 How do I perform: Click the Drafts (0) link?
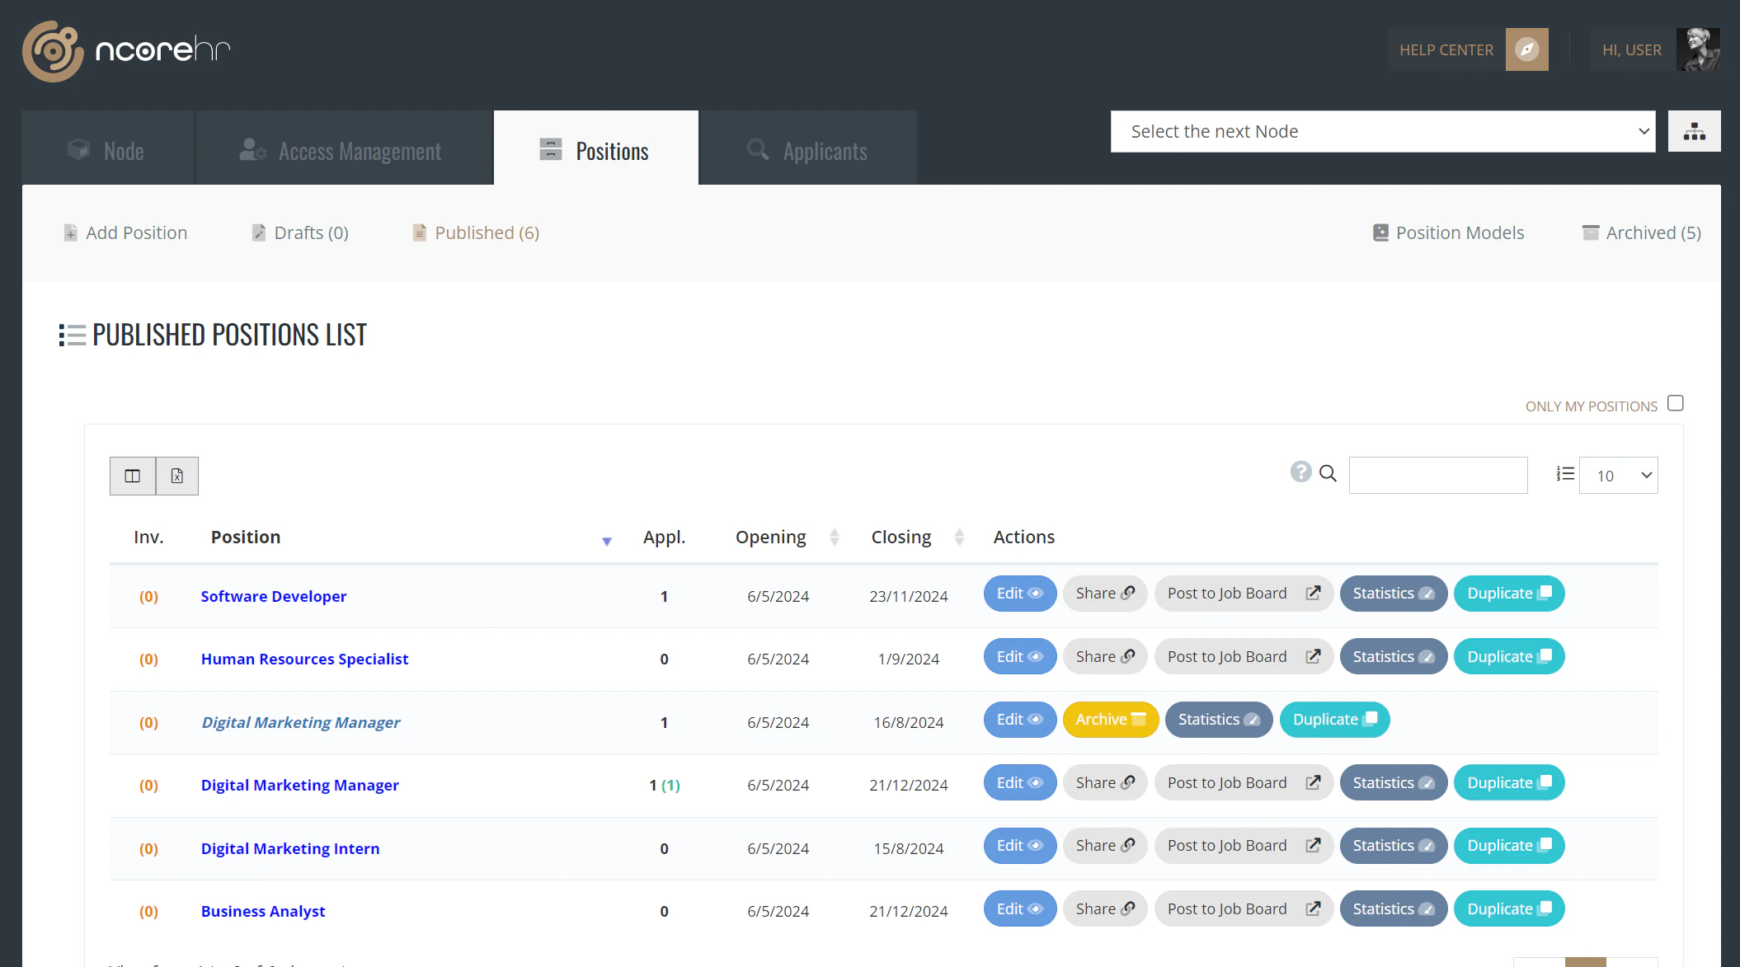point(310,232)
